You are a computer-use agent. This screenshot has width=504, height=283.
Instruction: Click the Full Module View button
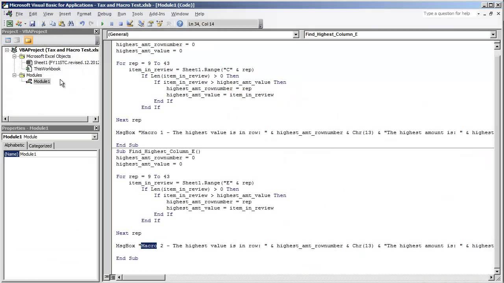[x=113, y=277]
